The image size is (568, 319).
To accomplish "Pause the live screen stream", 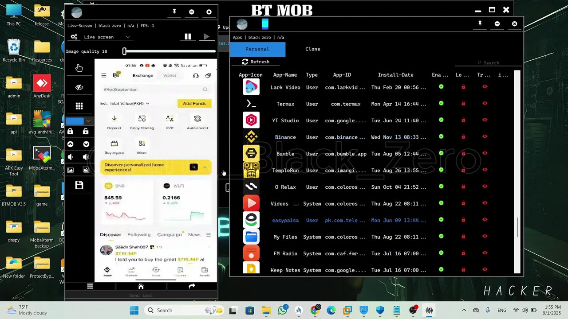I will click(x=188, y=37).
